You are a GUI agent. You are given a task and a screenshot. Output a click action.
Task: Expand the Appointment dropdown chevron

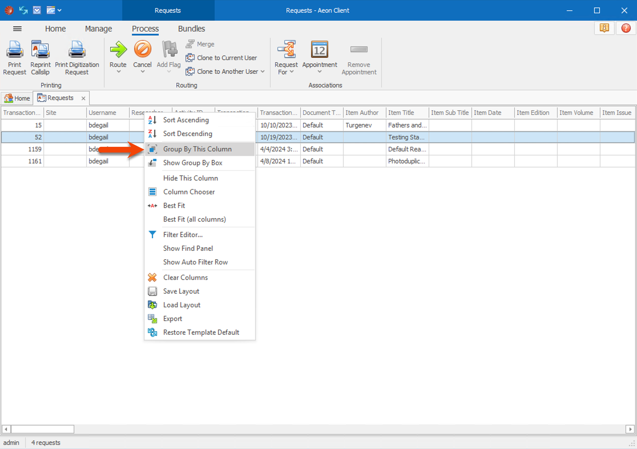pyautogui.click(x=319, y=72)
